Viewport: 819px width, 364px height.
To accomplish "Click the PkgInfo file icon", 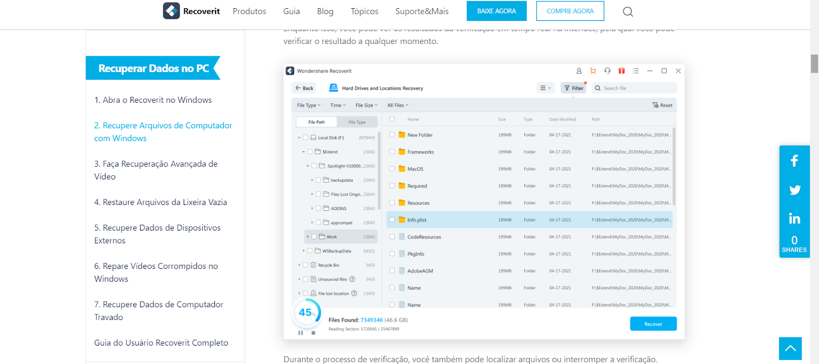I will [402, 254].
